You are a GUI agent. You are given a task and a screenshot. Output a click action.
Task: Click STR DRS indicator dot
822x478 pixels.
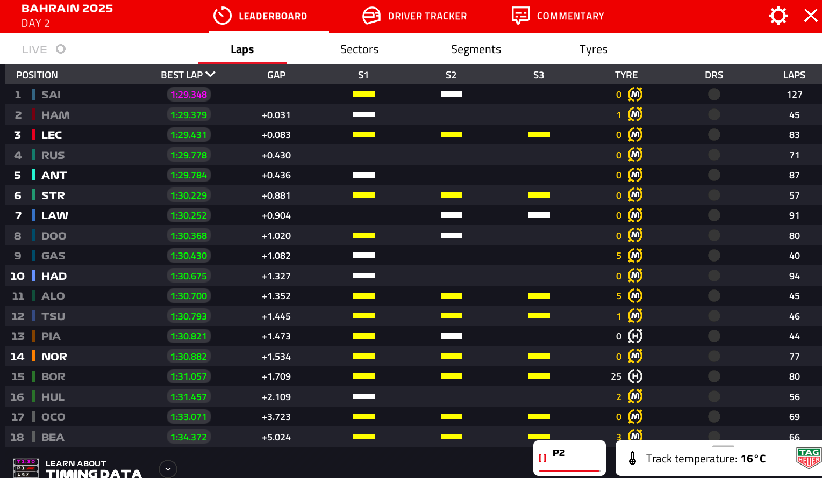[x=714, y=195]
